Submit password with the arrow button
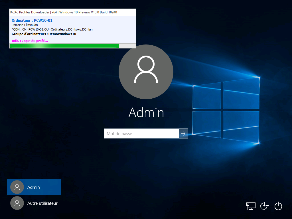292x219 pixels. (183, 133)
